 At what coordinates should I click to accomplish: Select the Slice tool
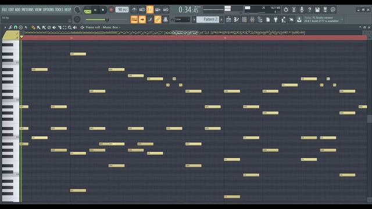(x=59, y=27)
